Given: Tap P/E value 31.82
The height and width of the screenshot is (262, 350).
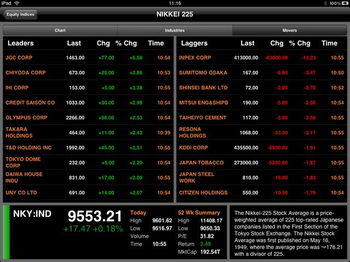Looking at the screenshot, I should click(x=207, y=236).
